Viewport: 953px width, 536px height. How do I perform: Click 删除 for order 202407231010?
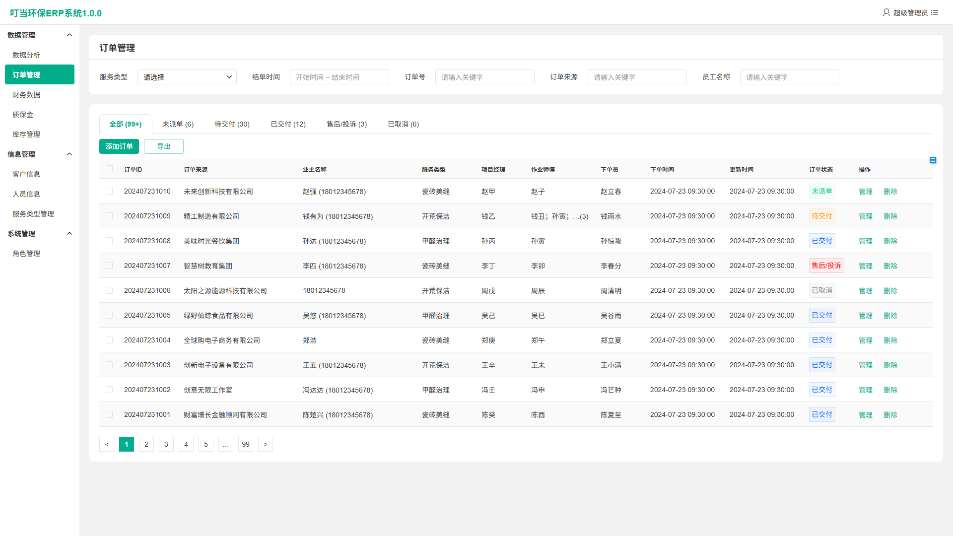890,191
